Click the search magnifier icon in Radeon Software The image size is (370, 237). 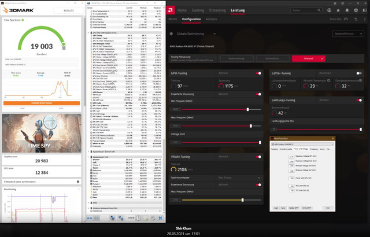[x=319, y=10]
